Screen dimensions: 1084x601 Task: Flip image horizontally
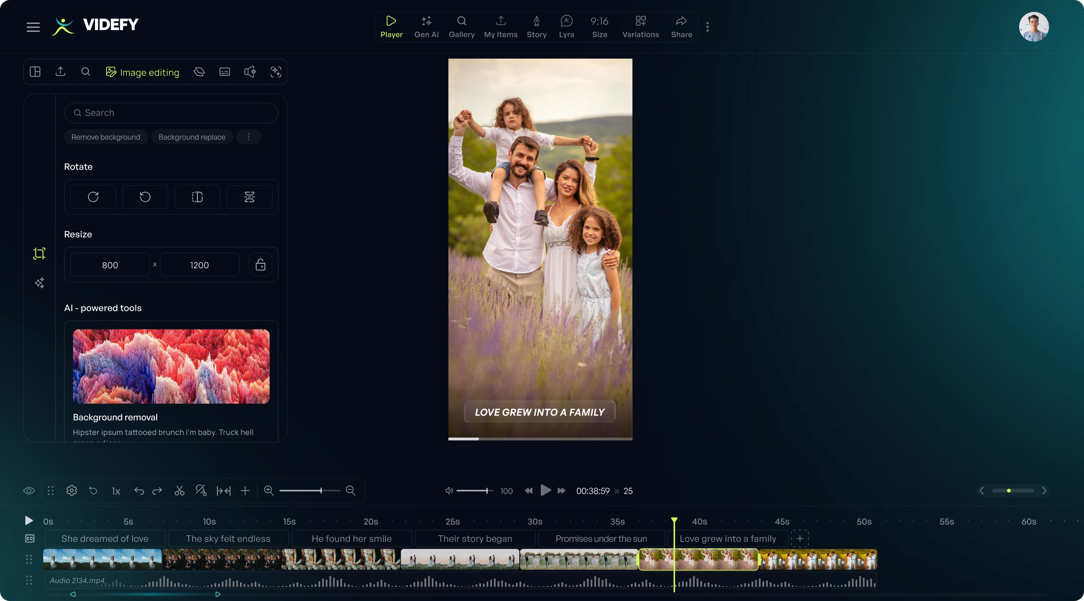coord(197,197)
